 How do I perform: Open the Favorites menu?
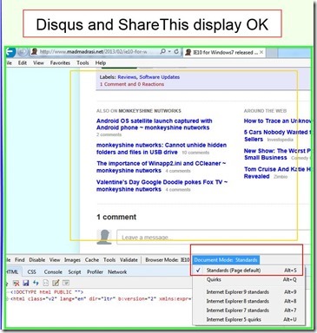click(x=60, y=62)
